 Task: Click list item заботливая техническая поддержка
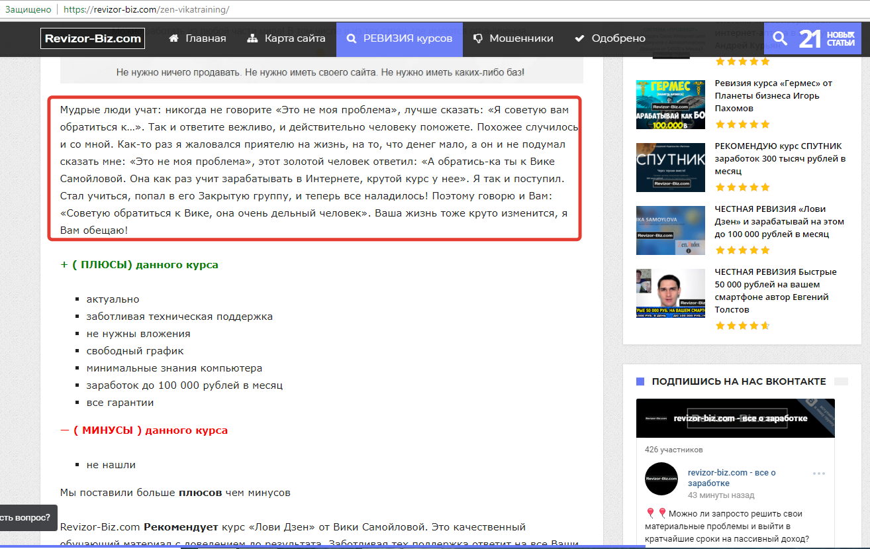[x=179, y=317]
